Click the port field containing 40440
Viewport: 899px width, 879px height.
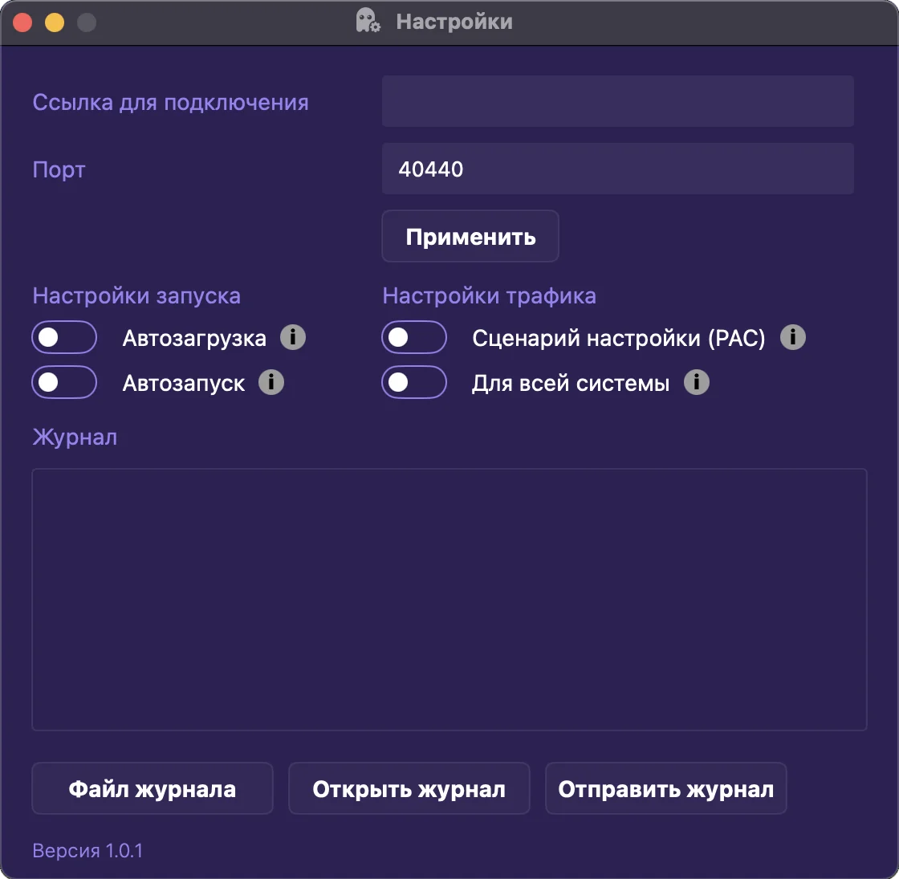pos(617,169)
